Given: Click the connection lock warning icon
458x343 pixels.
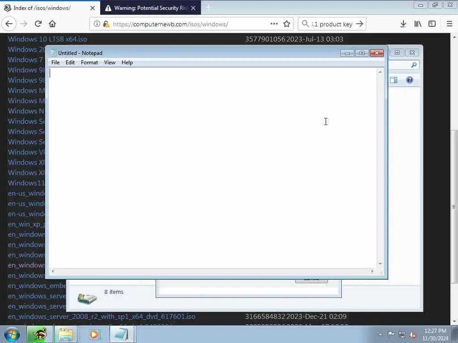Looking at the screenshot, I should click(106, 24).
